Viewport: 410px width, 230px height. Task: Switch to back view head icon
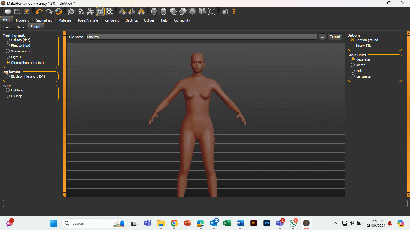pos(164,12)
